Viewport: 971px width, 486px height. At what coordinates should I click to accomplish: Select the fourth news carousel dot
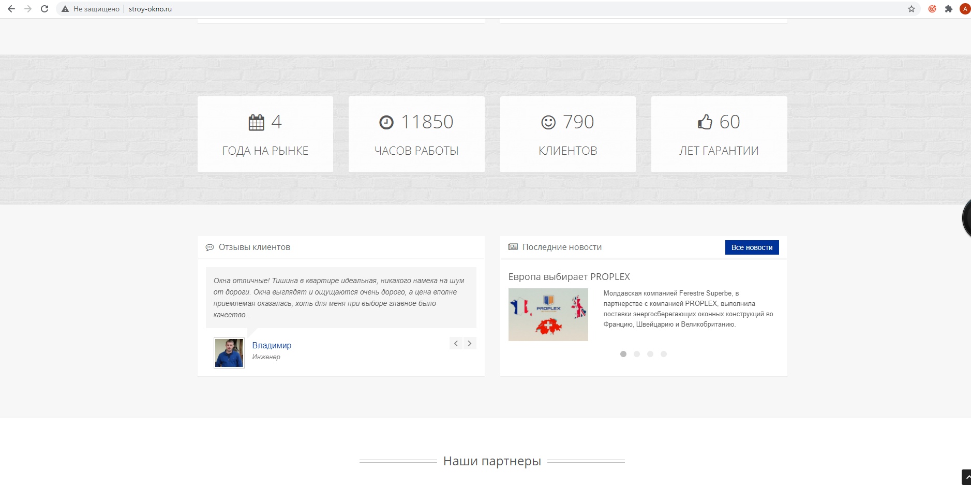click(x=664, y=354)
